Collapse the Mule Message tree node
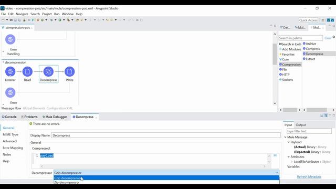336x189 pixels. (285, 137)
